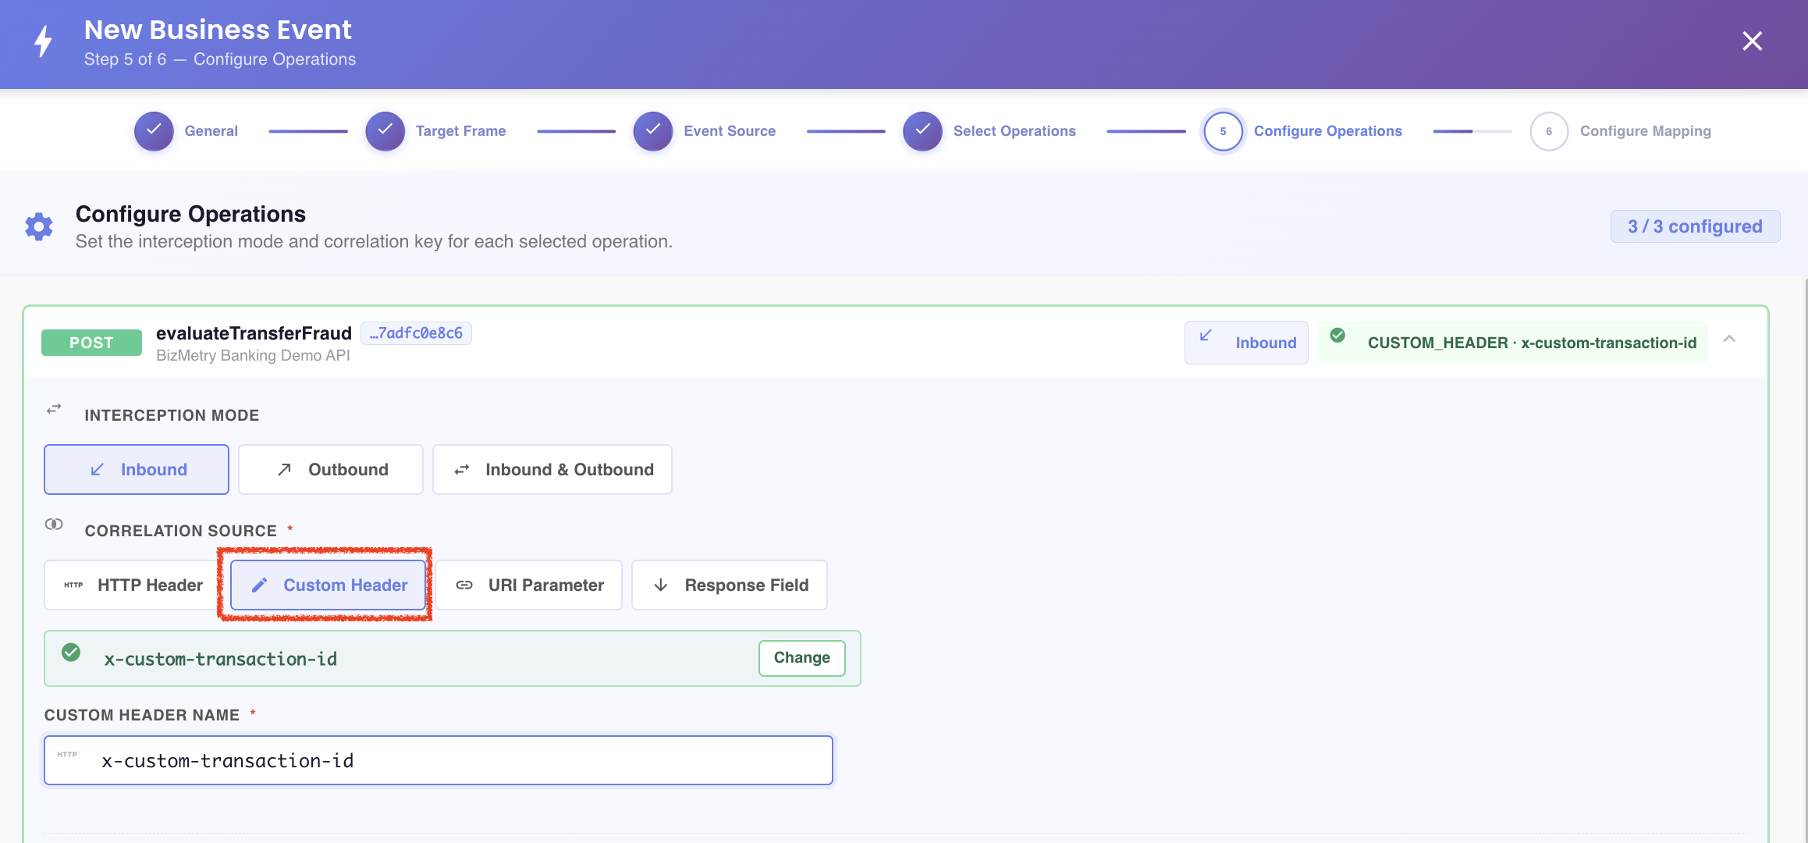Click the green check next to x-custom-transaction-id
1808x843 pixels.
coord(71,653)
